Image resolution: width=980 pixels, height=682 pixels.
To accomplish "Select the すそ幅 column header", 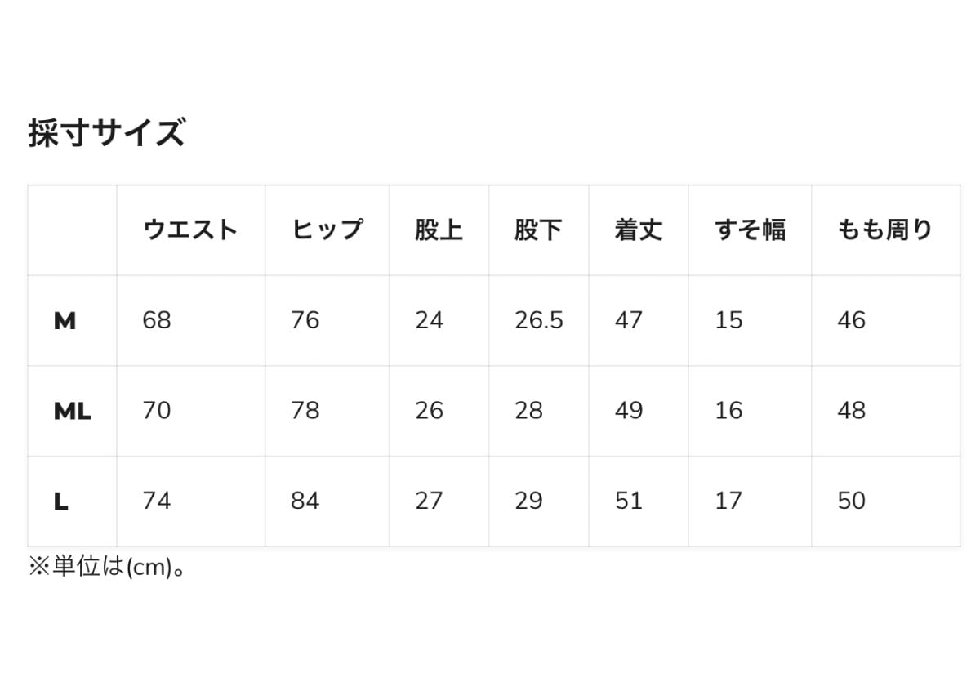I will 750,230.
